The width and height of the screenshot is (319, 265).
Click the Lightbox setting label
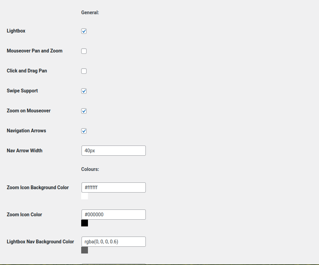[16, 31]
